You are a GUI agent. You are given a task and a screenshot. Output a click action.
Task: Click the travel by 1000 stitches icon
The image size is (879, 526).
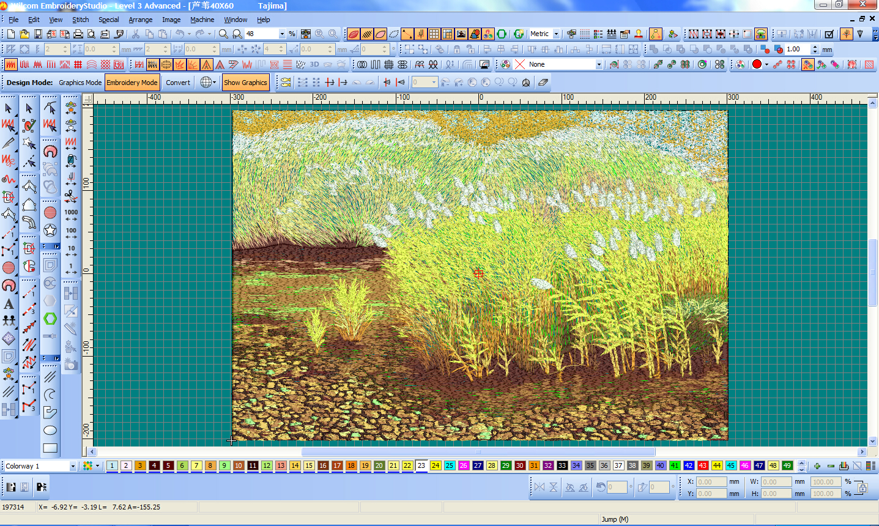coord(71,215)
